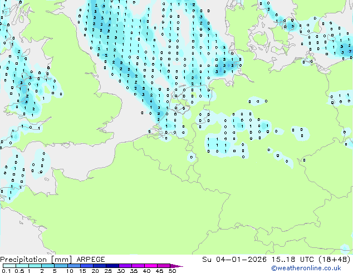Pick the 1–2 mm legend swatch

(x=35, y=266)
